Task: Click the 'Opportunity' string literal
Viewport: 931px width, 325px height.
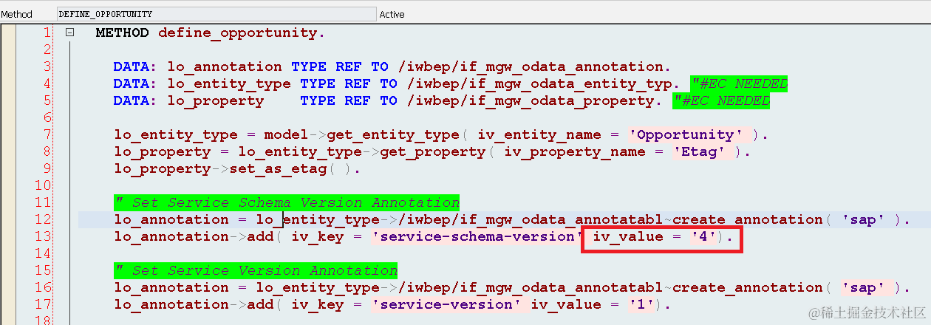Action: pyautogui.click(x=685, y=135)
